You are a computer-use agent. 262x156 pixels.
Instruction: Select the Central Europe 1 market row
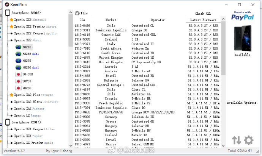click(x=147, y=85)
